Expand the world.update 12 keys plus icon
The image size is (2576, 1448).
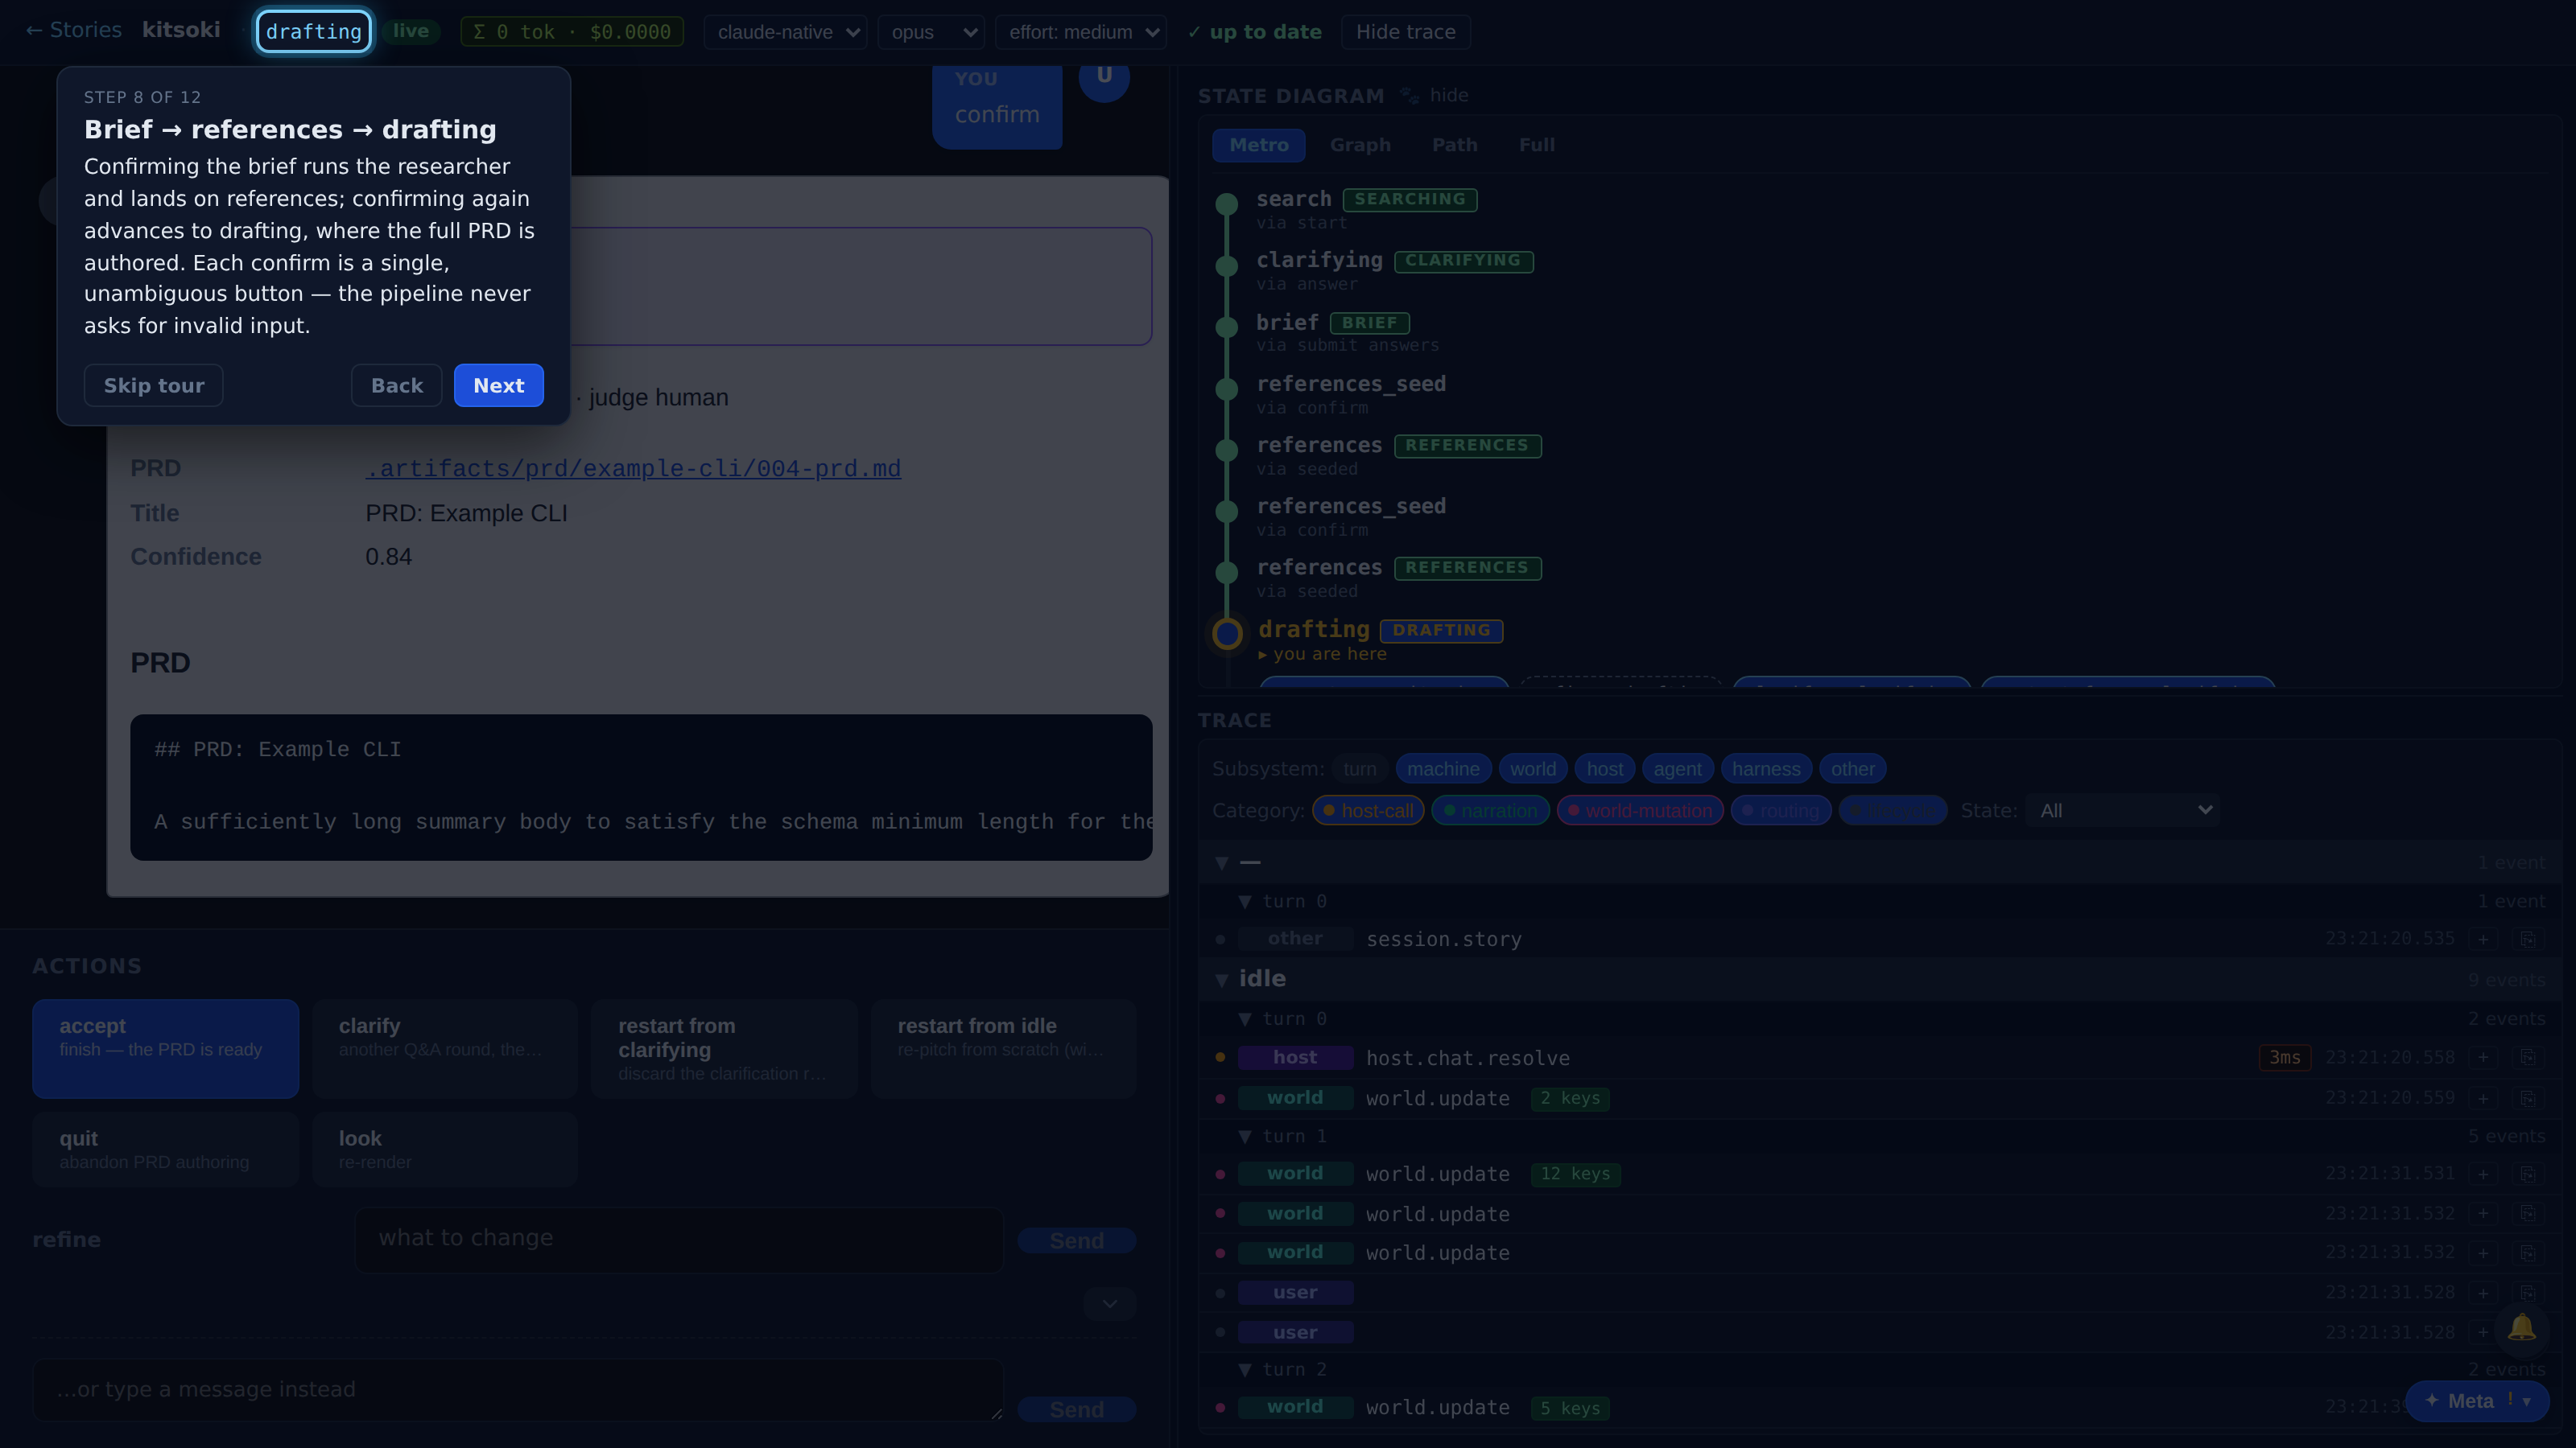(2483, 1173)
